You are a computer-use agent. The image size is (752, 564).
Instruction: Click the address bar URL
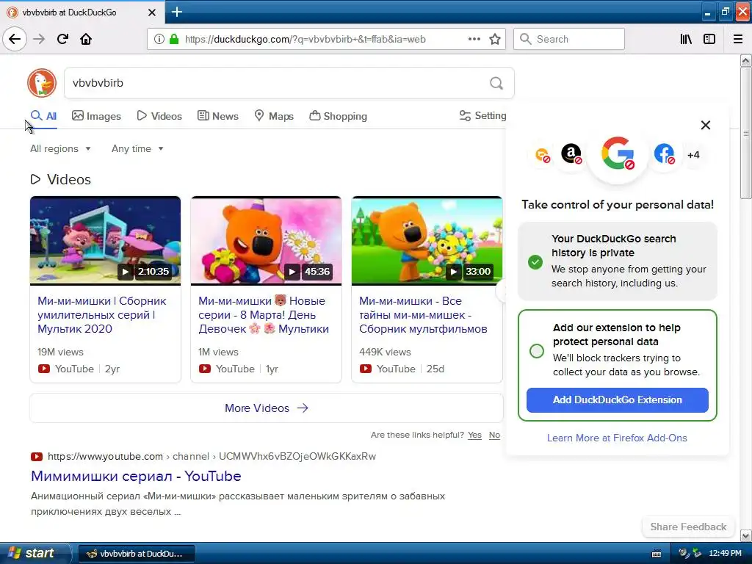(x=305, y=39)
